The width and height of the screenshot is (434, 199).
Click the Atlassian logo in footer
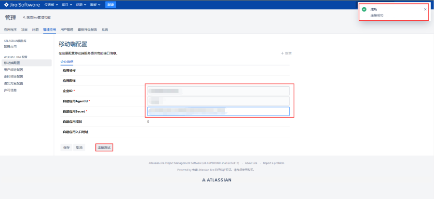point(217,180)
